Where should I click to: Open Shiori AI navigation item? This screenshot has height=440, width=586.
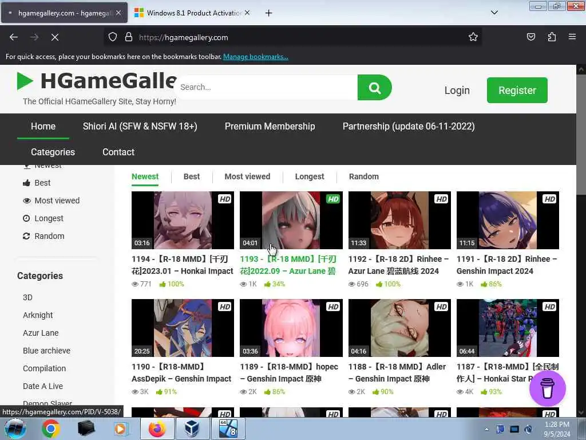pos(140,127)
